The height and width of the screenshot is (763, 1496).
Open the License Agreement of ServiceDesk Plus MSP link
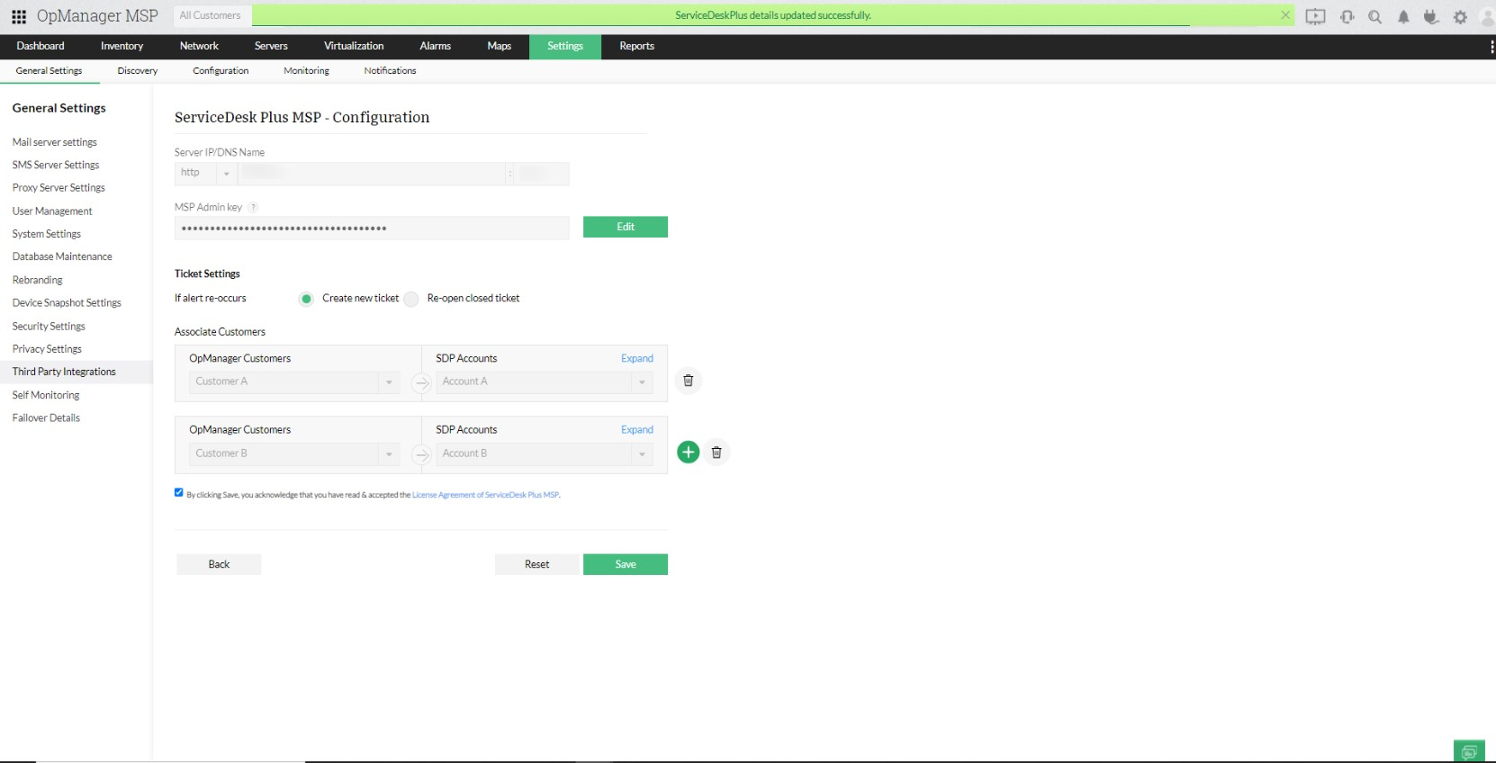486,495
